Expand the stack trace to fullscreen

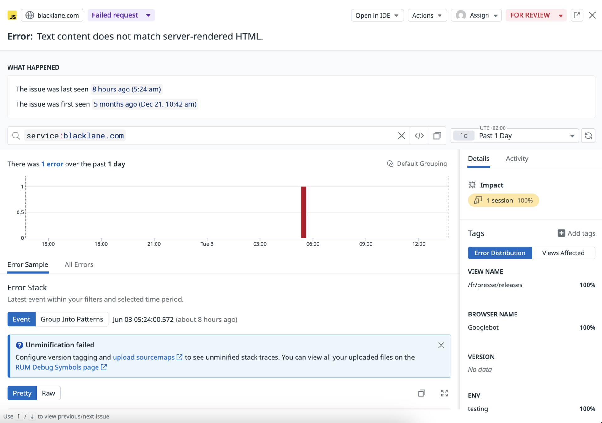pos(444,393)
